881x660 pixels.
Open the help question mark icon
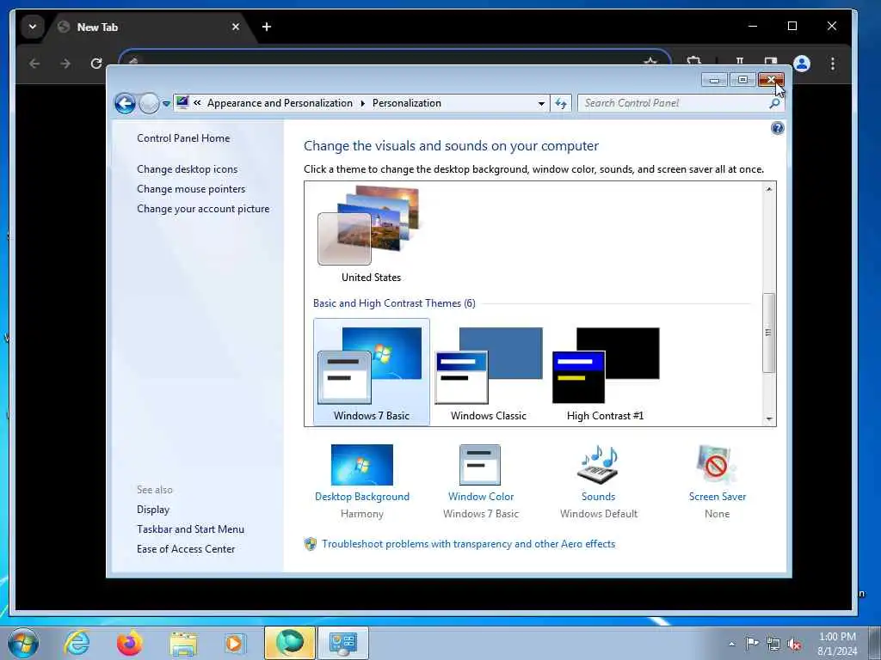(777, 129)
